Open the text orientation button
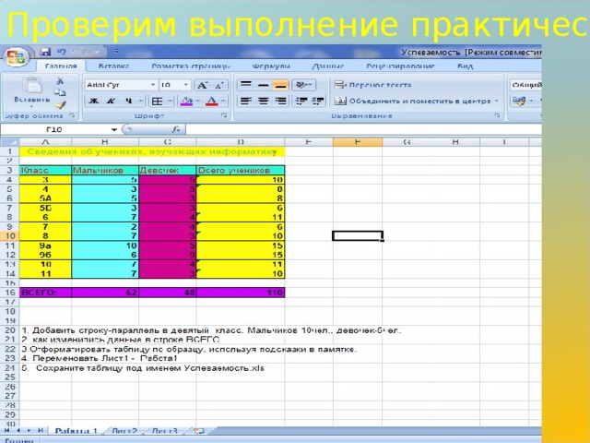The width and height of the screenshot is (590, 443). pos(303,85)
